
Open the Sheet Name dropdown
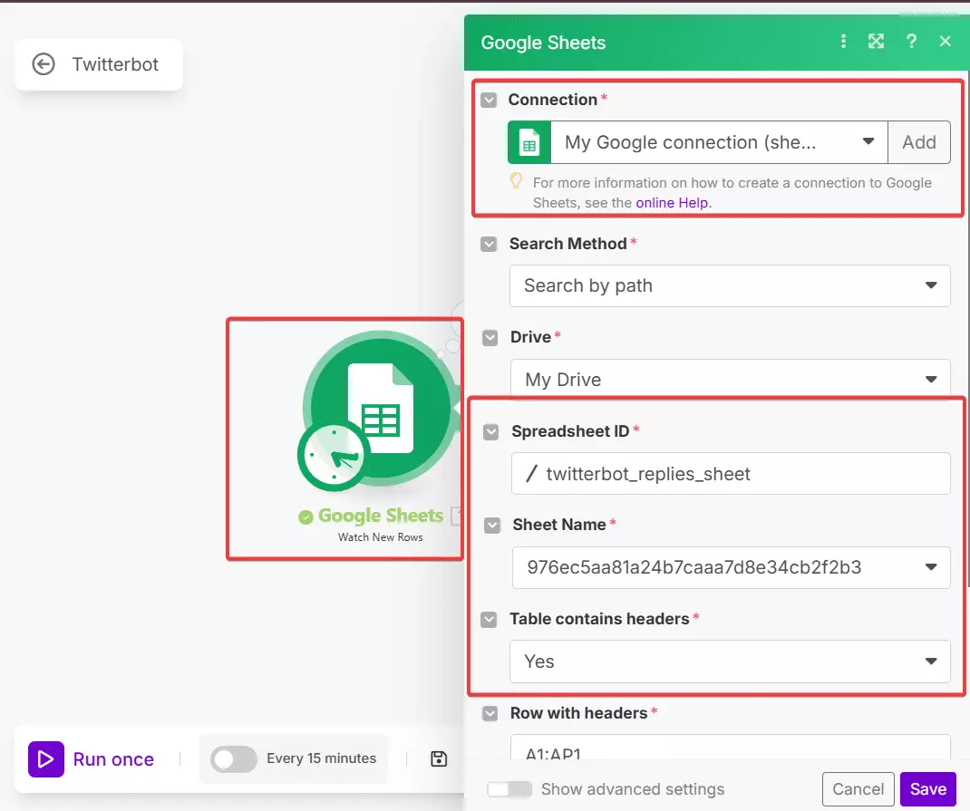[732, 567]
